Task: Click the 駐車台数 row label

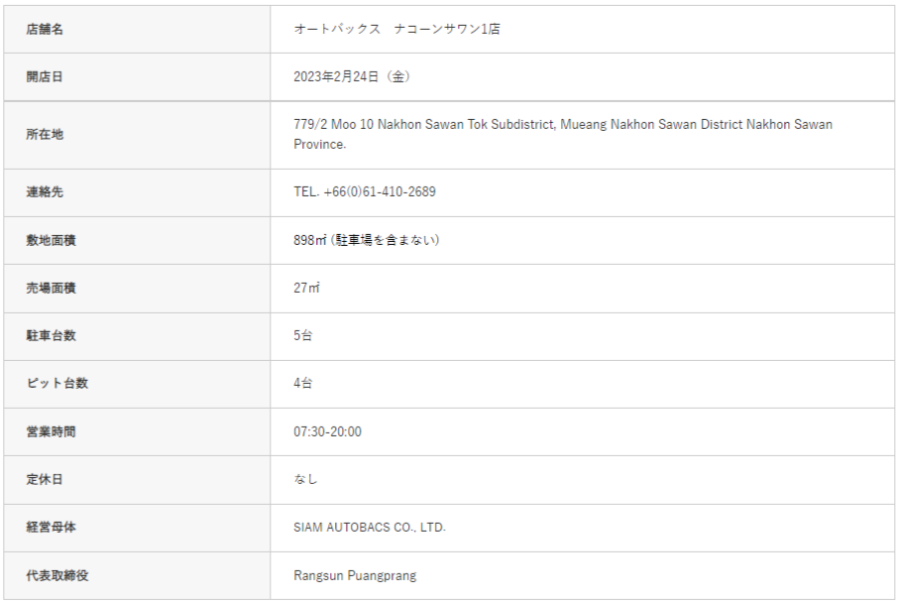Action: pyautogui.click(x=51, y=335)
